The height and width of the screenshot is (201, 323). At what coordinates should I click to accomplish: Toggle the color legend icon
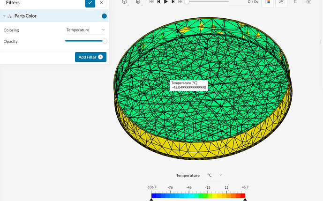pyautogui.click(x=268, y=2)
